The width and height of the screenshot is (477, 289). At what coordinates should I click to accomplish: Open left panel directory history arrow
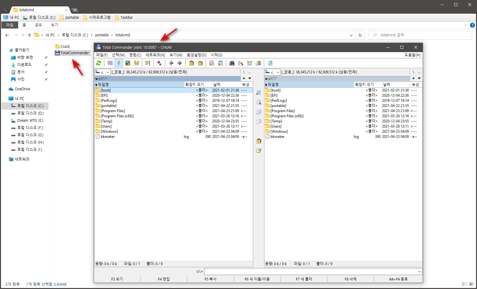(x=250, y=78)
